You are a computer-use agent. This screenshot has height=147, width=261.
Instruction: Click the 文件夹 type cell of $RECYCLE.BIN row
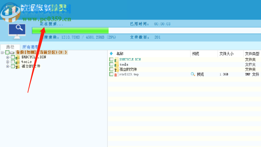point(250,60)
